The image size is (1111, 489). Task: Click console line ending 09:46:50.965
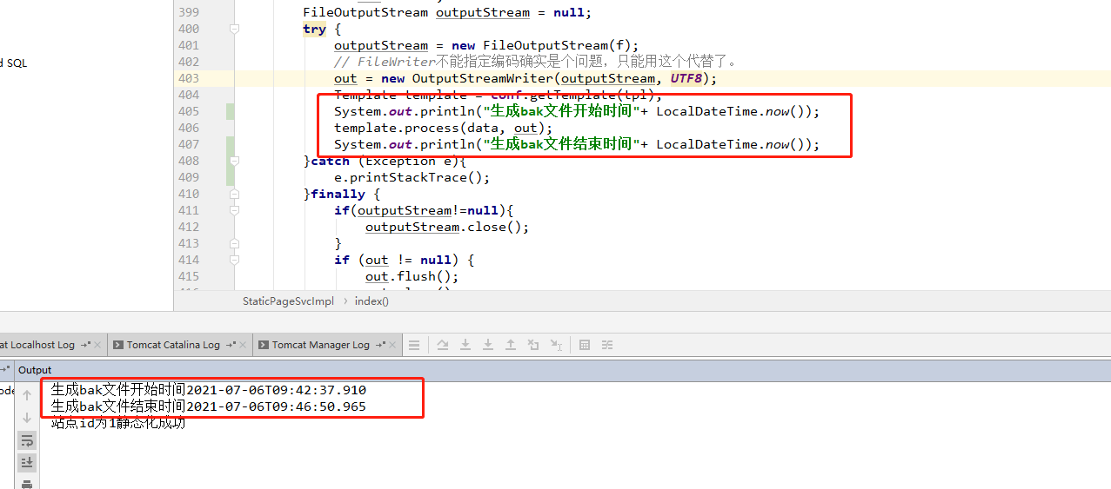click(209, 406)
